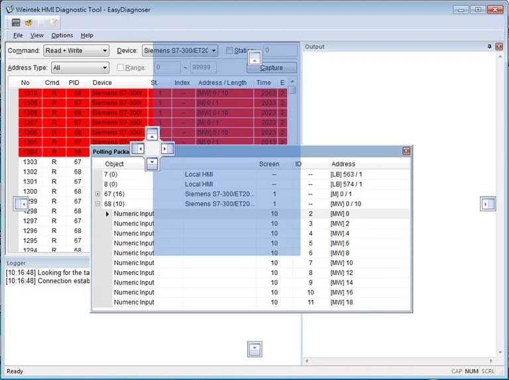Select packet row number 1300
Screen dimensions: 509x380
point(54,192)
